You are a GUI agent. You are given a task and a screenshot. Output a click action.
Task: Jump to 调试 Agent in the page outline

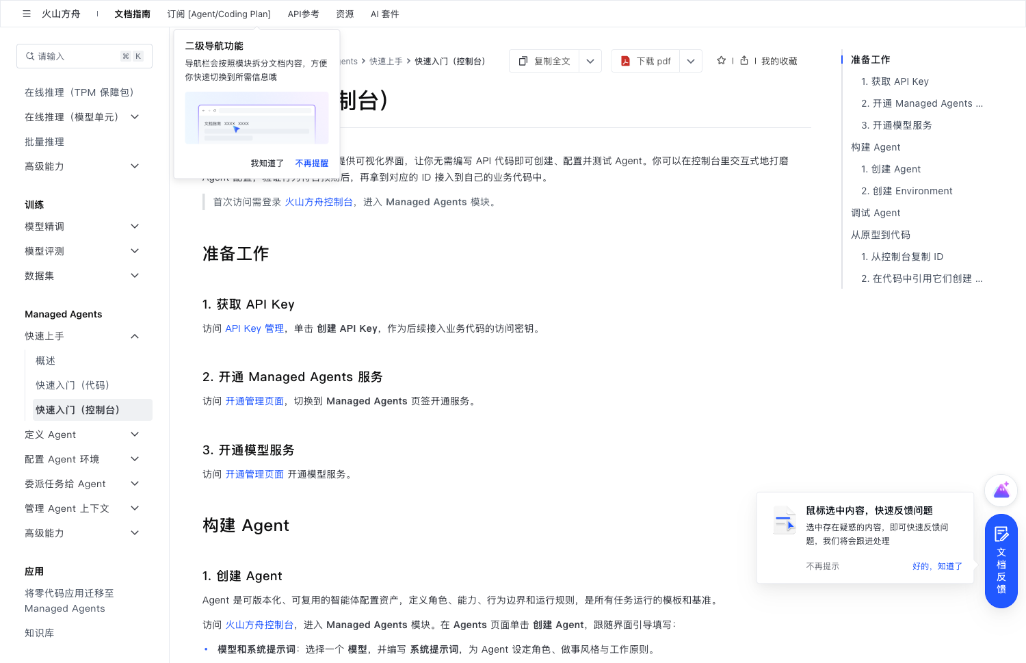[x=876, y=213]
